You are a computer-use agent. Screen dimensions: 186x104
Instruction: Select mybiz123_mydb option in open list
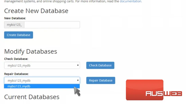pyautogui.click(x=42, y=86)
